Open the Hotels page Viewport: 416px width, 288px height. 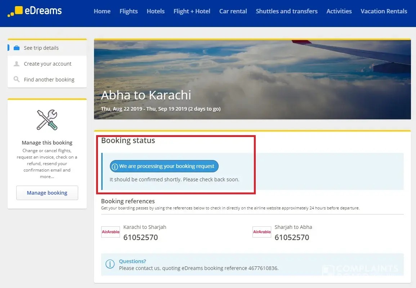[x=156, y=11]
